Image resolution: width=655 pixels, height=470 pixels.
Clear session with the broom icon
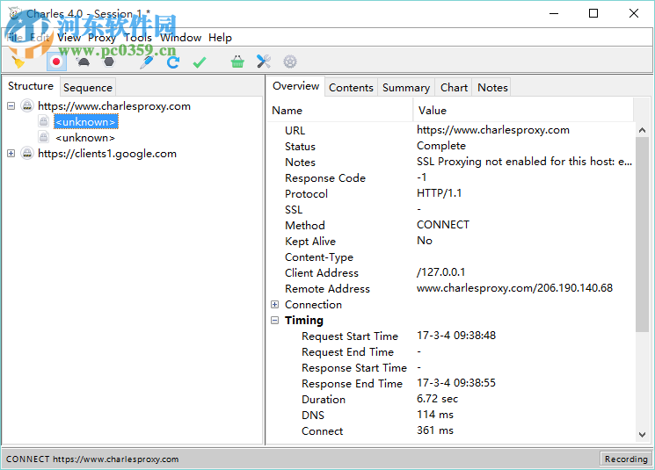pos(18,62)
